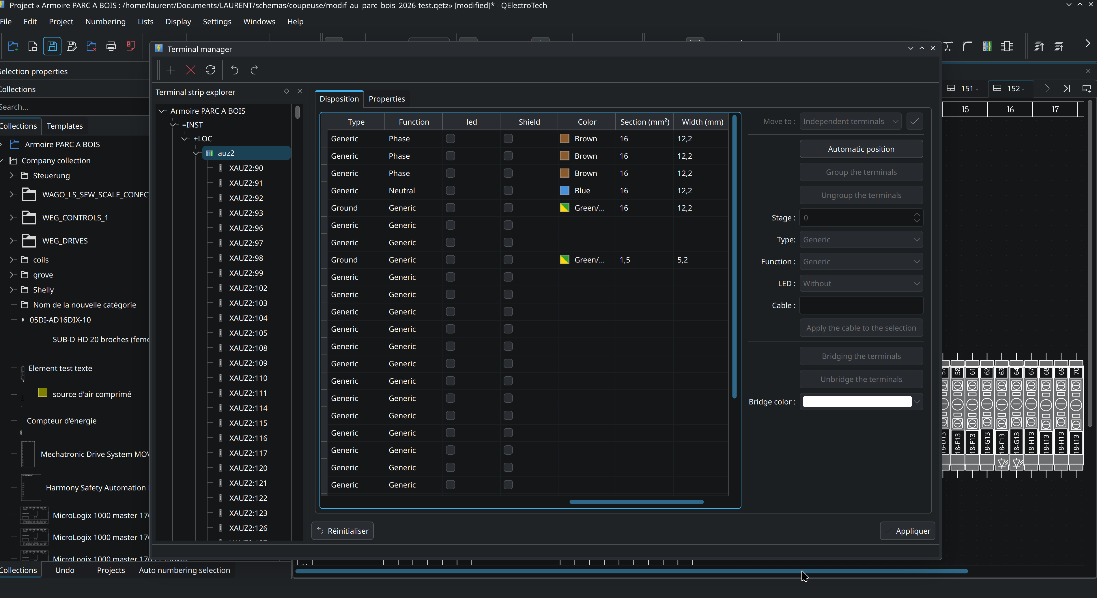The height and width of the screenshot is (598, 1097).
Task: Open the Lists menu
Action: tap(145, 21)
